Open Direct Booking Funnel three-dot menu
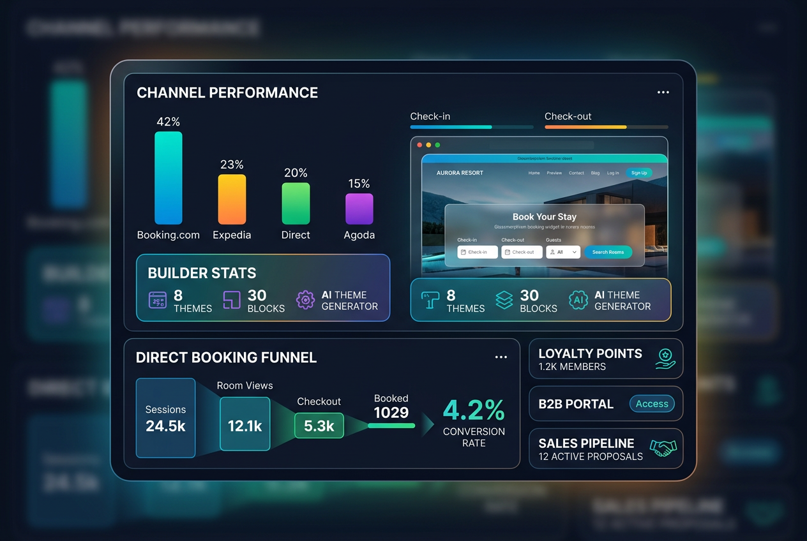807x541 pixels. click(x=501, y=357)
